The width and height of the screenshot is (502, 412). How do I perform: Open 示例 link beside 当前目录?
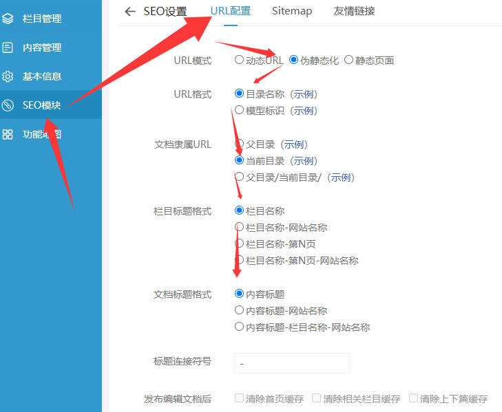[x=304, y=161]
